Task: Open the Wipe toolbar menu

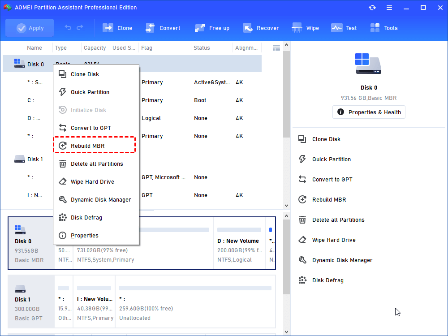Action: pos(306,28)
